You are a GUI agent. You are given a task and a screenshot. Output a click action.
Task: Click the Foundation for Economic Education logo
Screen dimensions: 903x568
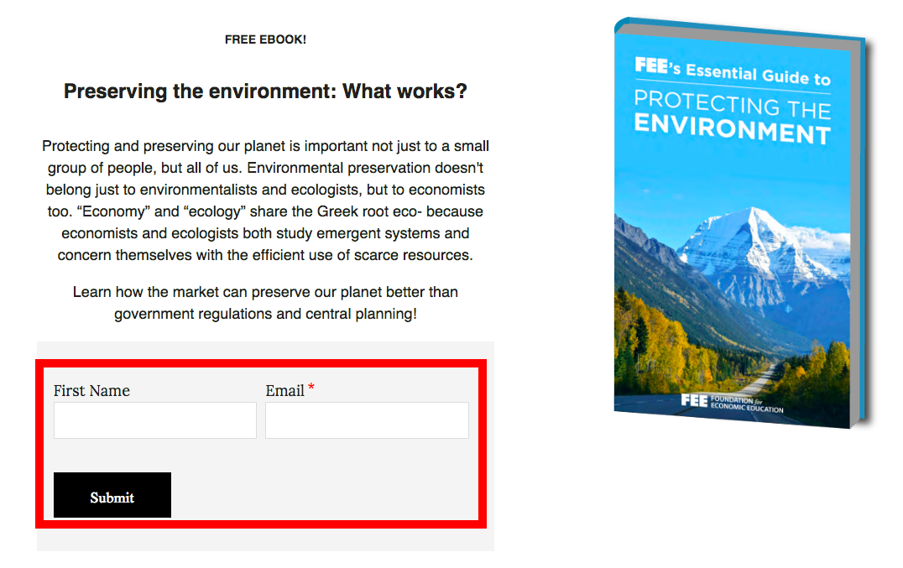(x=734, y=402)
